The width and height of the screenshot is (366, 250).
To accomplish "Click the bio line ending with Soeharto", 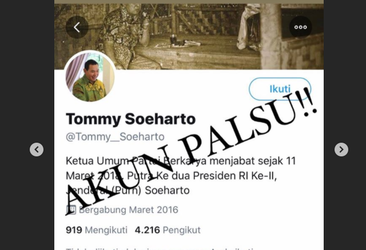I will pos(128,191).
